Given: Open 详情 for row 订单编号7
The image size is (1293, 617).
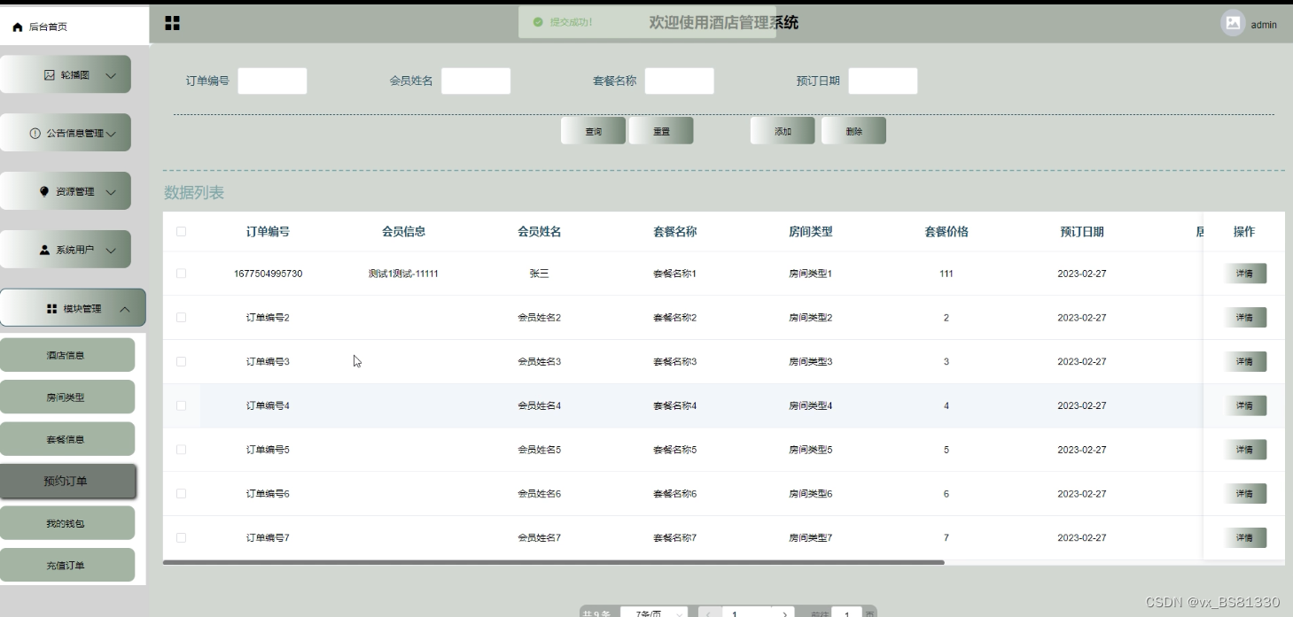Looking at the screenshot, I should [1245, 537].
